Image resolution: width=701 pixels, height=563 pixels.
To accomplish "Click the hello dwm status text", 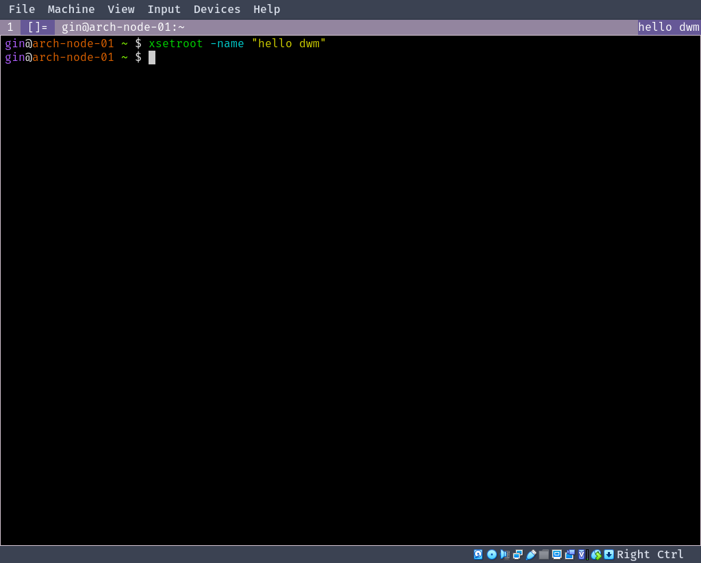I will tap(668, 27).
